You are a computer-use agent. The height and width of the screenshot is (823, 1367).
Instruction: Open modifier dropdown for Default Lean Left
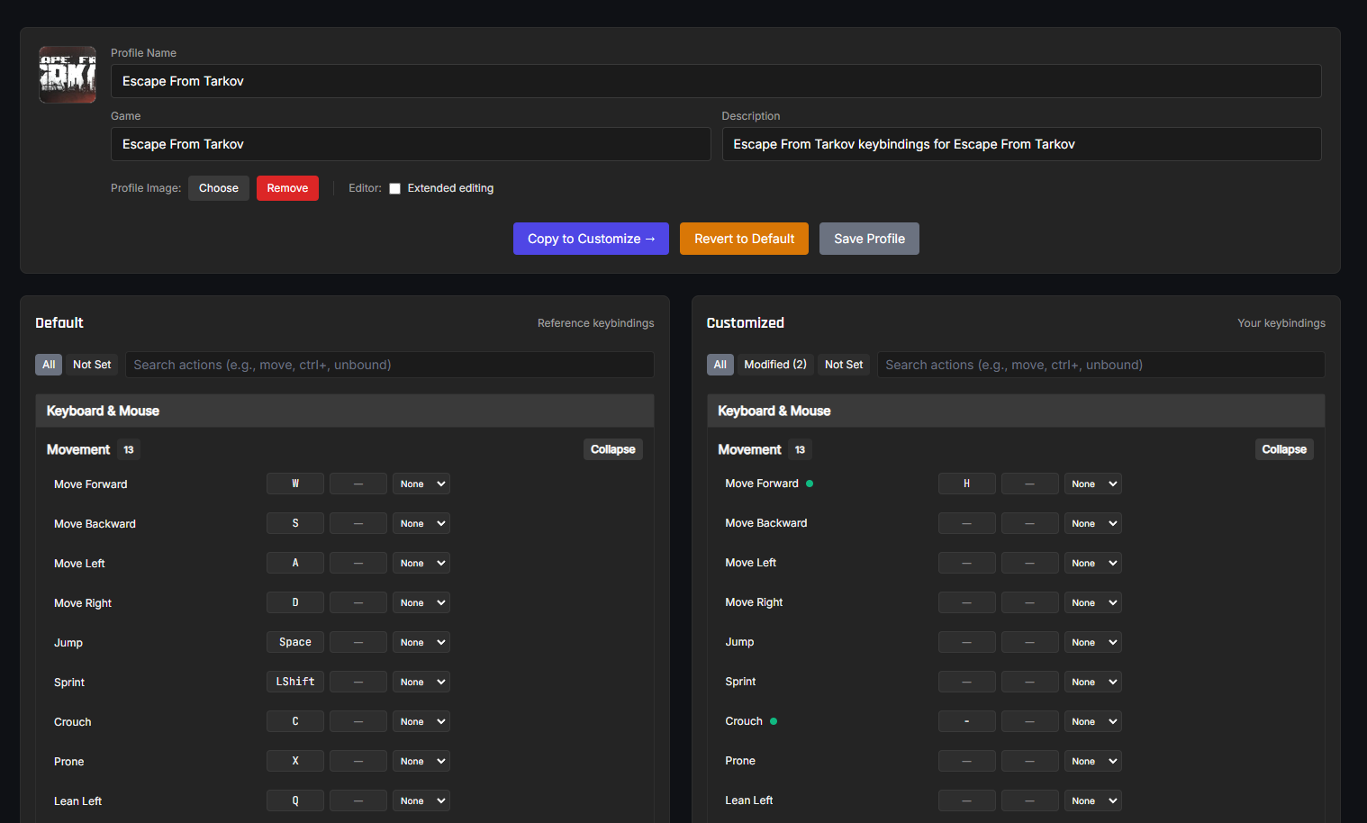(421, 800)
